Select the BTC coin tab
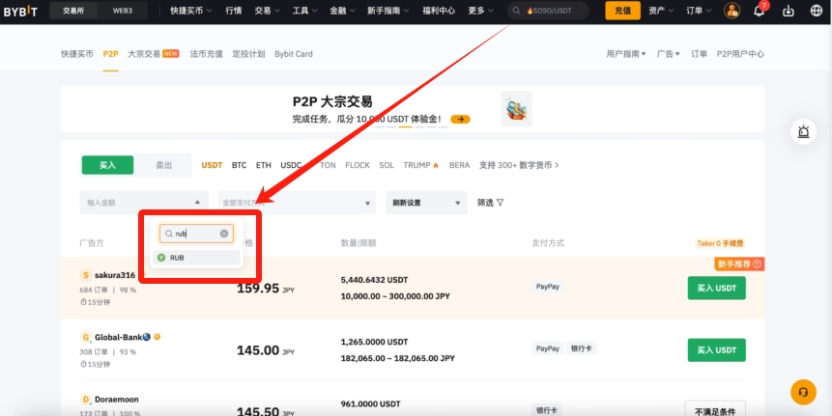 click(x=240, y=165)
